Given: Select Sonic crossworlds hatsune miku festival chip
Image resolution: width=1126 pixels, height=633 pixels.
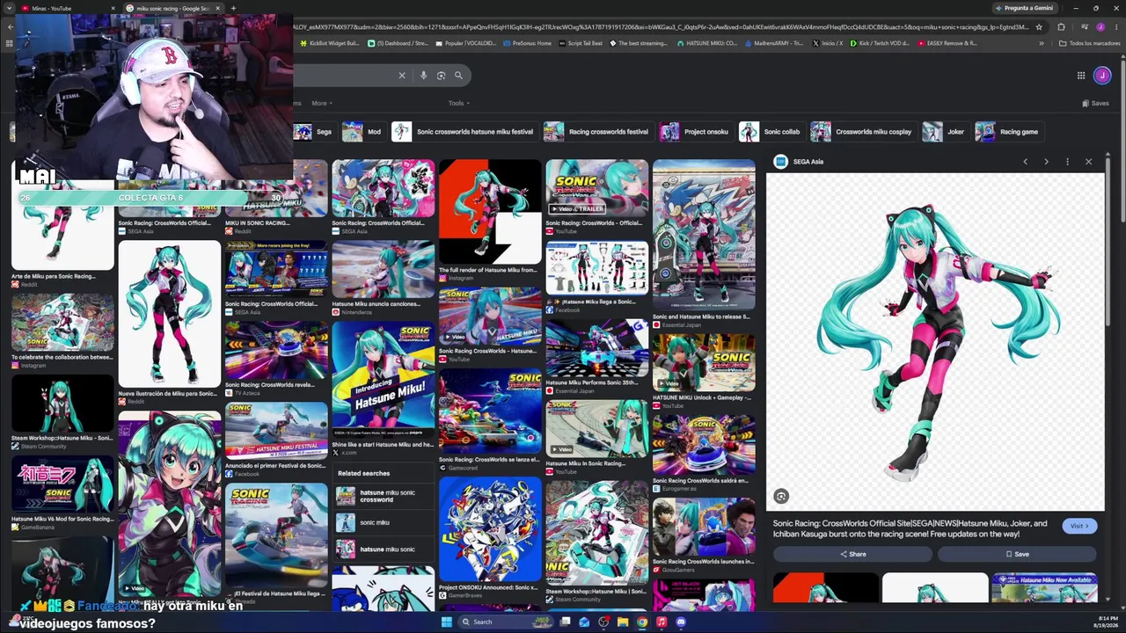Looking at the screenshot, I should coord(464,132).
